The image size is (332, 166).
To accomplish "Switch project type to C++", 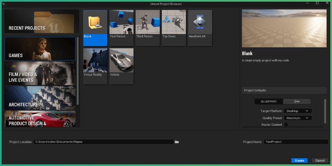I will pos(297,102).
